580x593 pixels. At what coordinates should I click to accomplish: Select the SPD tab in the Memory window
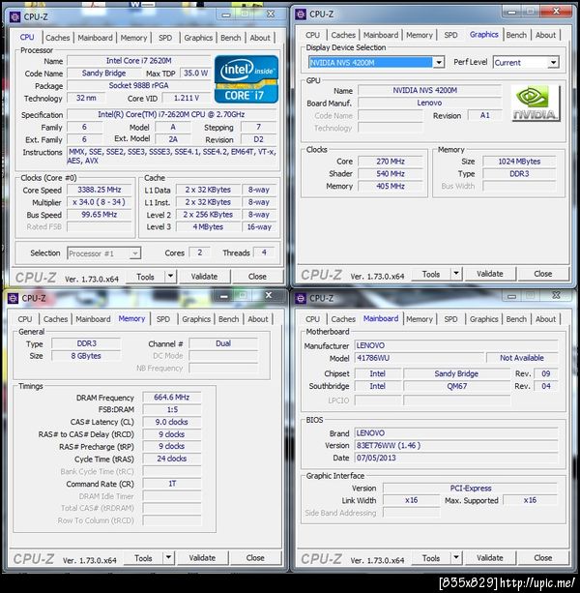pyautogui.click(x=162, y=319)
